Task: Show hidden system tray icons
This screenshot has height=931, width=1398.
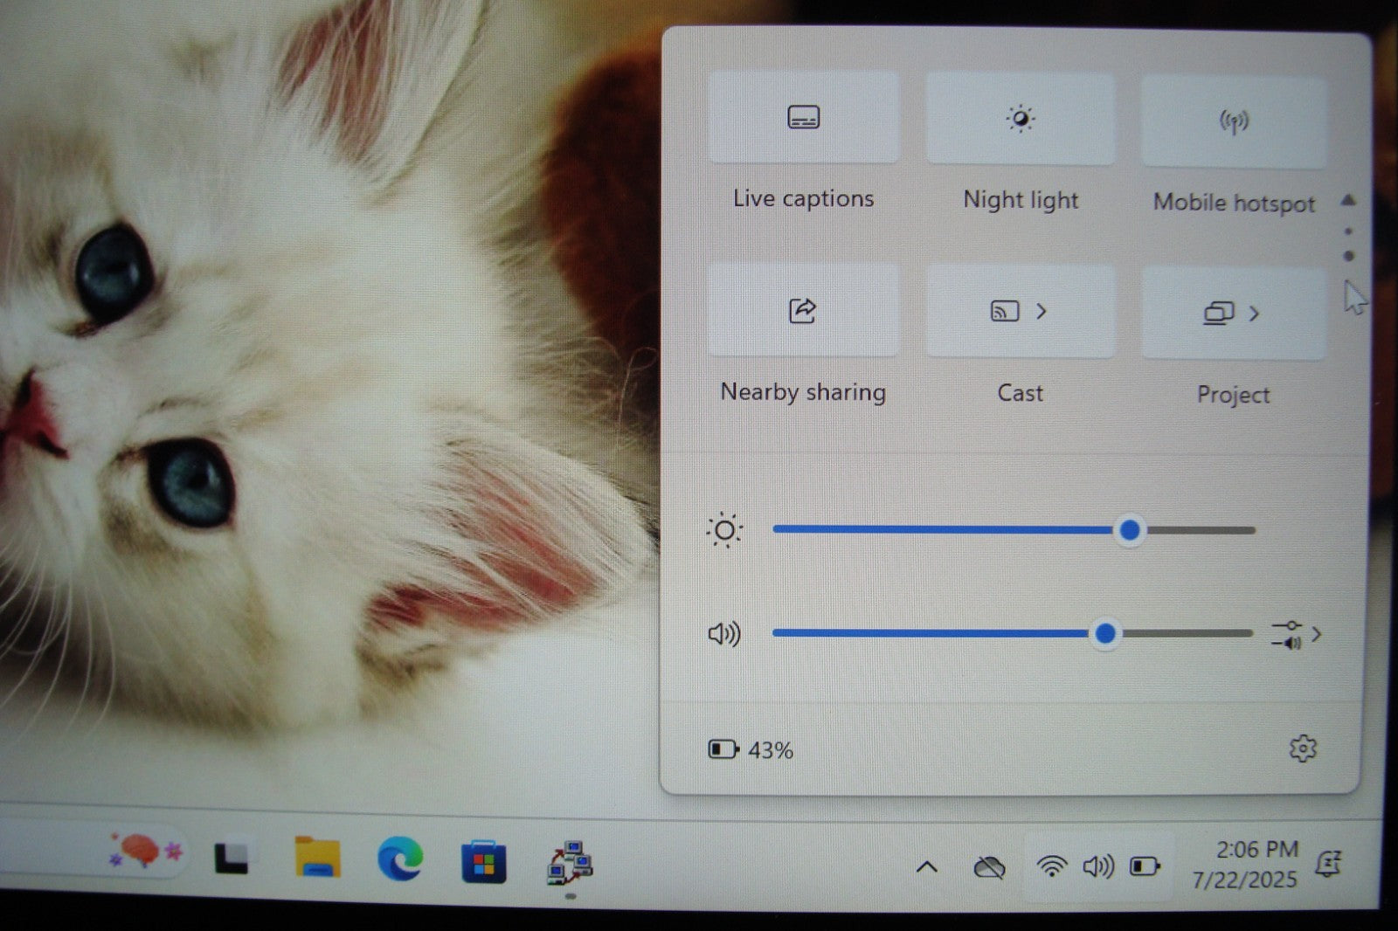Action: [x=926, y=867]
